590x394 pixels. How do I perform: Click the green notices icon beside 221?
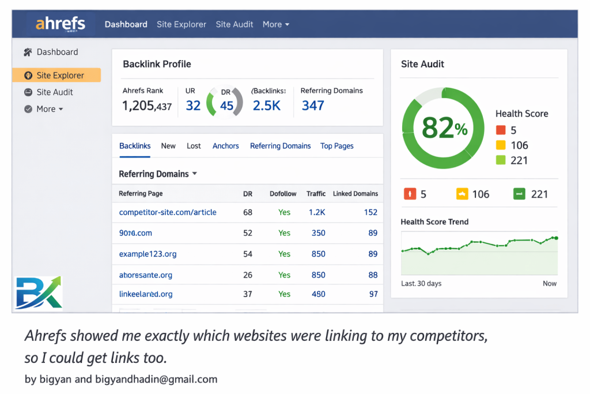[519, 194]
